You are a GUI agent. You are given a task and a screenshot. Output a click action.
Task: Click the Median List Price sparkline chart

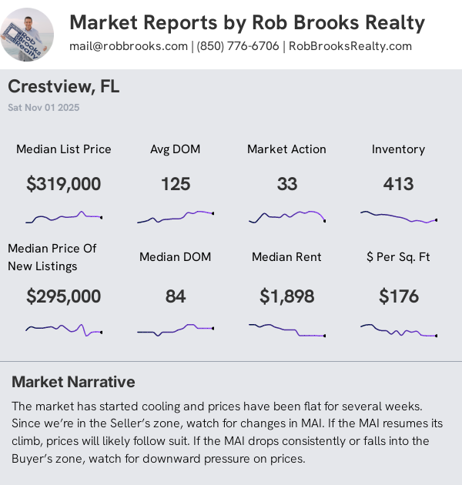(x=64, y=217)
